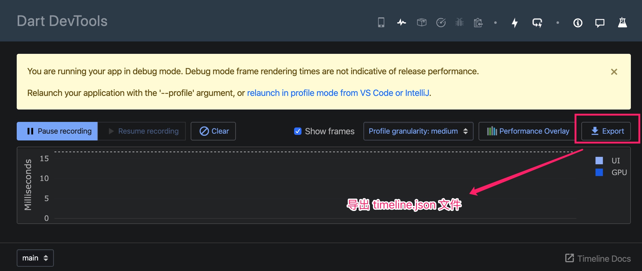Click the 15 value on chart axis

click(44, 159)
